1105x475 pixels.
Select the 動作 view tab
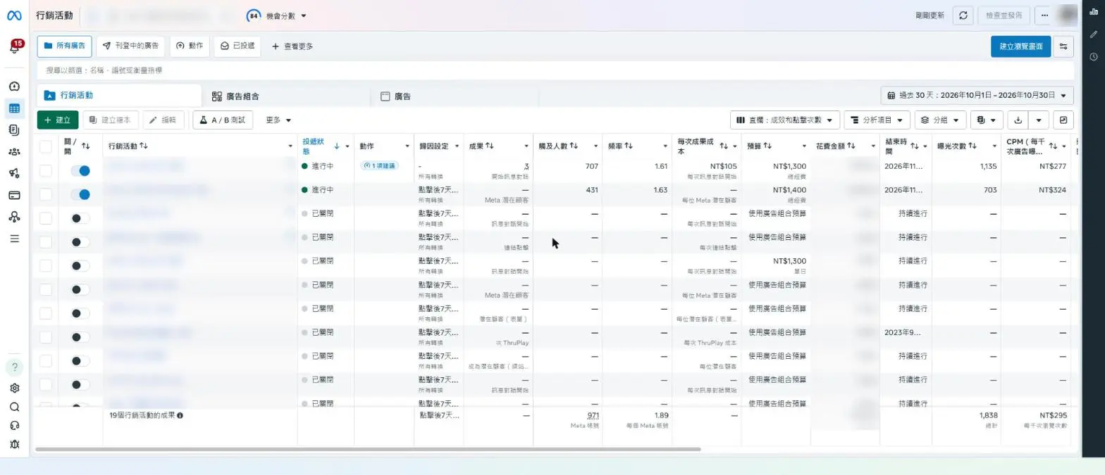pos(190,46)
